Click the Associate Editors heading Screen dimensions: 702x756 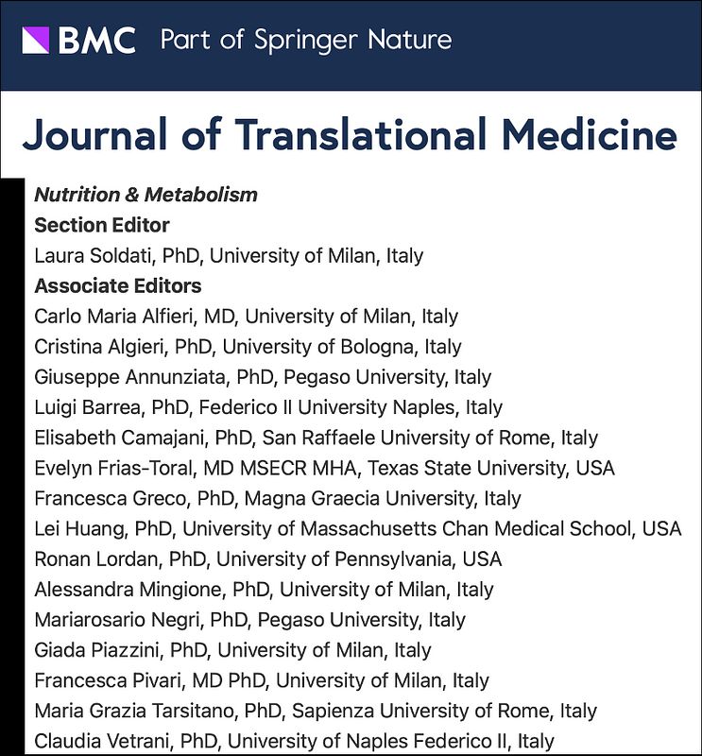click(117, 285)
